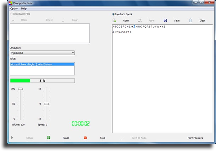Click the Stop button label
Image resolution: width=216 pixels, height=151 pixels.
(x=103, y=138)
